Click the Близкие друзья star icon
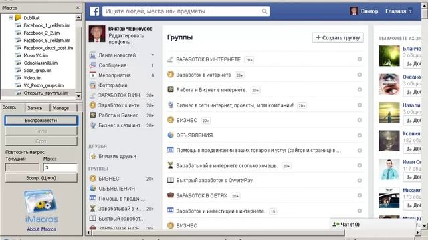The height and width of the screenshot is (240, 428). [93, 156]
